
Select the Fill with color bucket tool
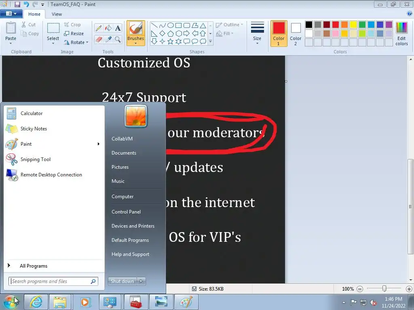(x=108, y=28)
